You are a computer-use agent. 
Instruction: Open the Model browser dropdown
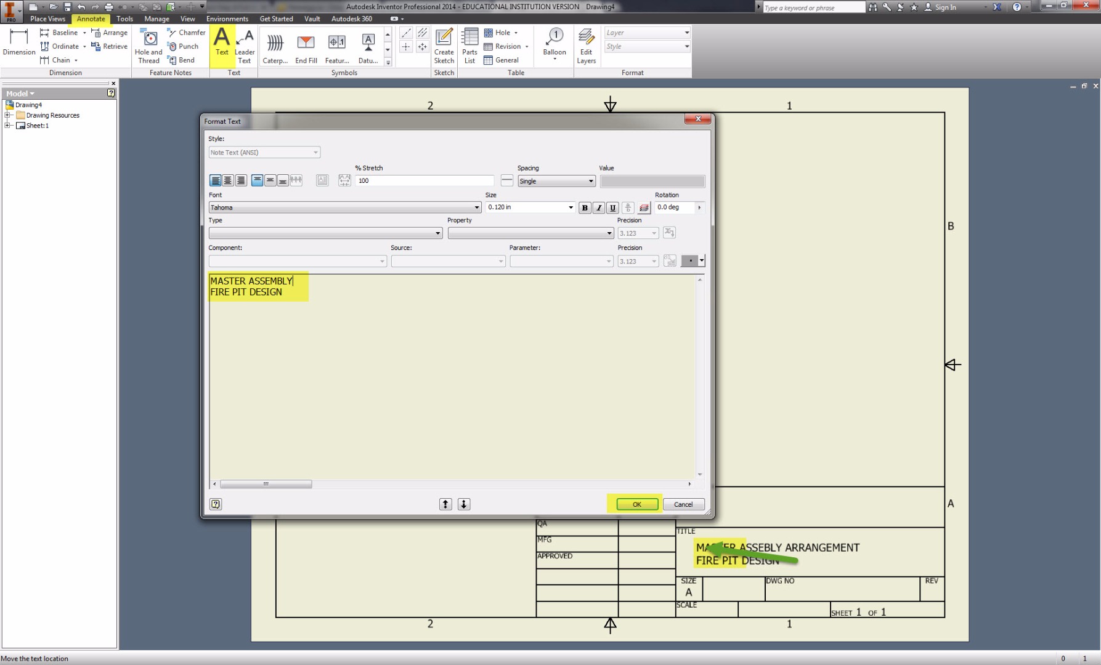tap(20, 94)
